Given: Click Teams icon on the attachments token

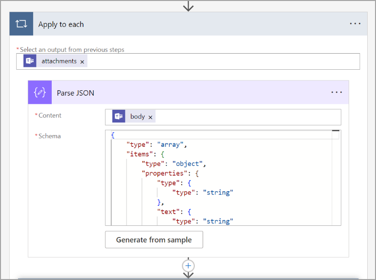Looking at the screenshot, I should pyautogui.click(x=30, y=61).
